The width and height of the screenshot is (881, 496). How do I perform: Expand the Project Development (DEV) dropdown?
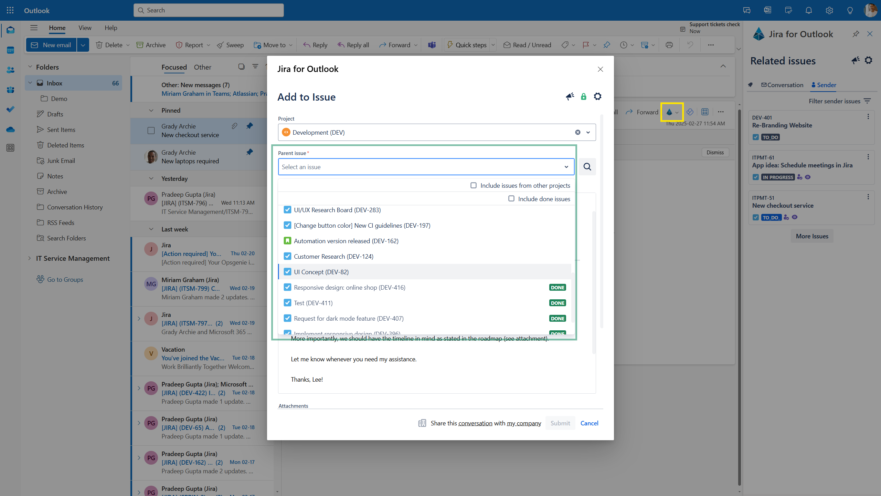(x=588, y=132)
